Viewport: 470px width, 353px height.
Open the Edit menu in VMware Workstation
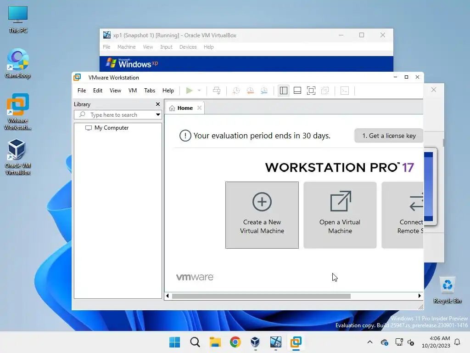click(x=97, y=91)
